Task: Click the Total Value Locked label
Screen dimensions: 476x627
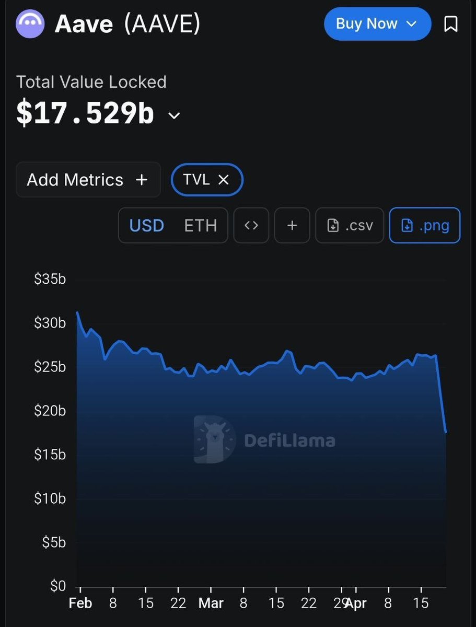Action: (91, 82)
